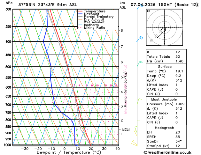
Task: Click the Most Unstable Pressure row
Action: click(x=166, y=104)
